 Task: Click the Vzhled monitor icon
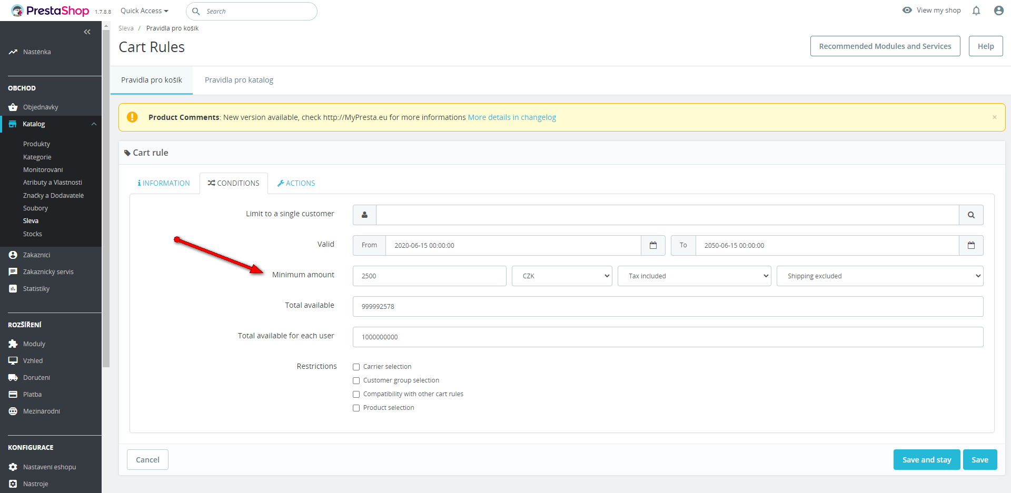coord(13,361)
